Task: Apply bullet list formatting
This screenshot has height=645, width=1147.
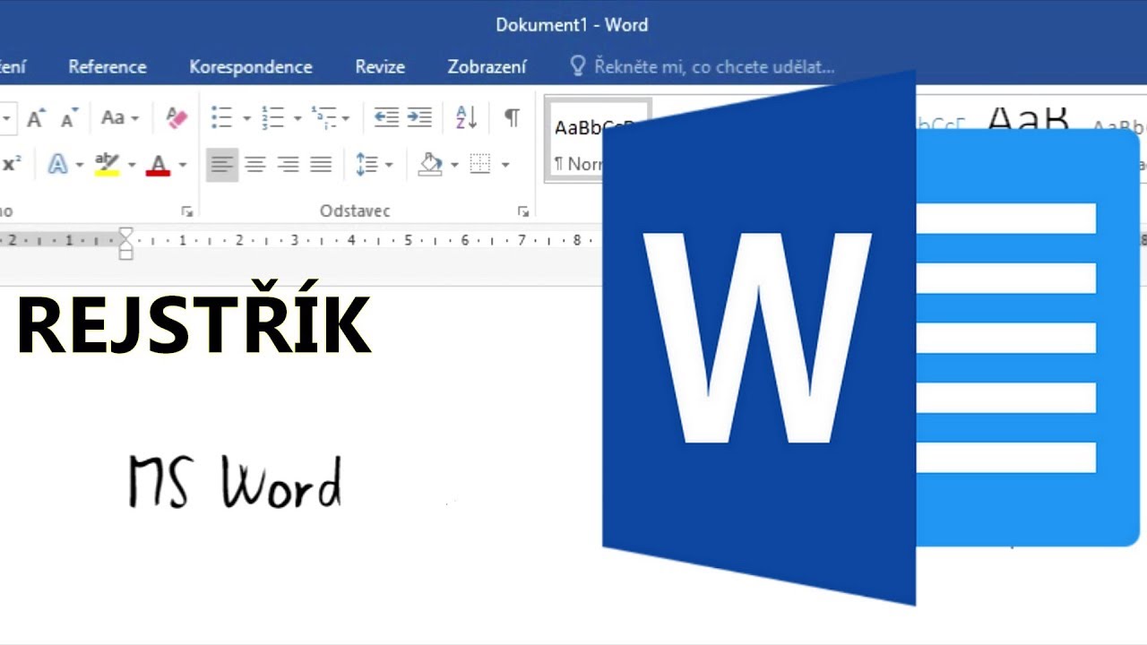Action: [x=221, y=117]
